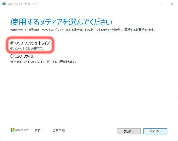
Task: Click the 少なくとも 8 GB 必要です text
Action: (27, 49)
